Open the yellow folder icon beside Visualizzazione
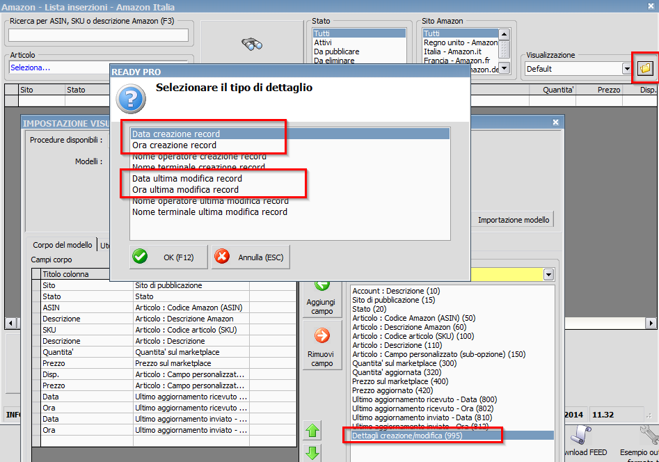This screenshot has height=462, width=659. (x=645, y=68)
